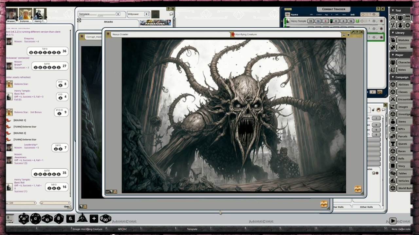Open the calendar tool icon
This screenshot has height=235, width=419.
click(x=408, y=18)
